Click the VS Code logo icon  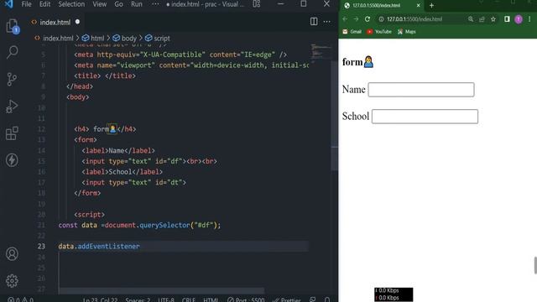click(x=8, y=4)
